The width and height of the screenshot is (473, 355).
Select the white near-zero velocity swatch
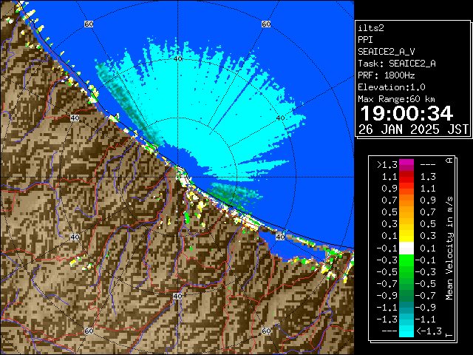[x=406, y=248]
